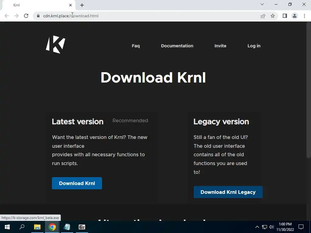Open the Windows Start menu
Viewport: 311px width, 233px height.
(7, 227)
